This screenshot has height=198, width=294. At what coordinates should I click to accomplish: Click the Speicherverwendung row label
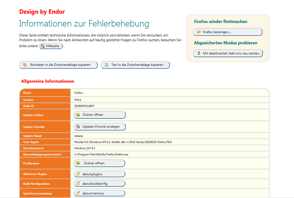pyautogui.click(x=38, y=194)
